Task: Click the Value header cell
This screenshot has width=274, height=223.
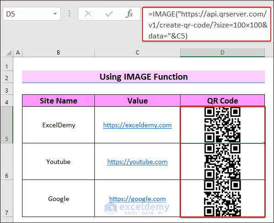Action: pyautogui.click(x=137, y=101)
